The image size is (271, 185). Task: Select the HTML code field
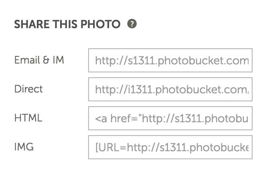click(170, 118)
